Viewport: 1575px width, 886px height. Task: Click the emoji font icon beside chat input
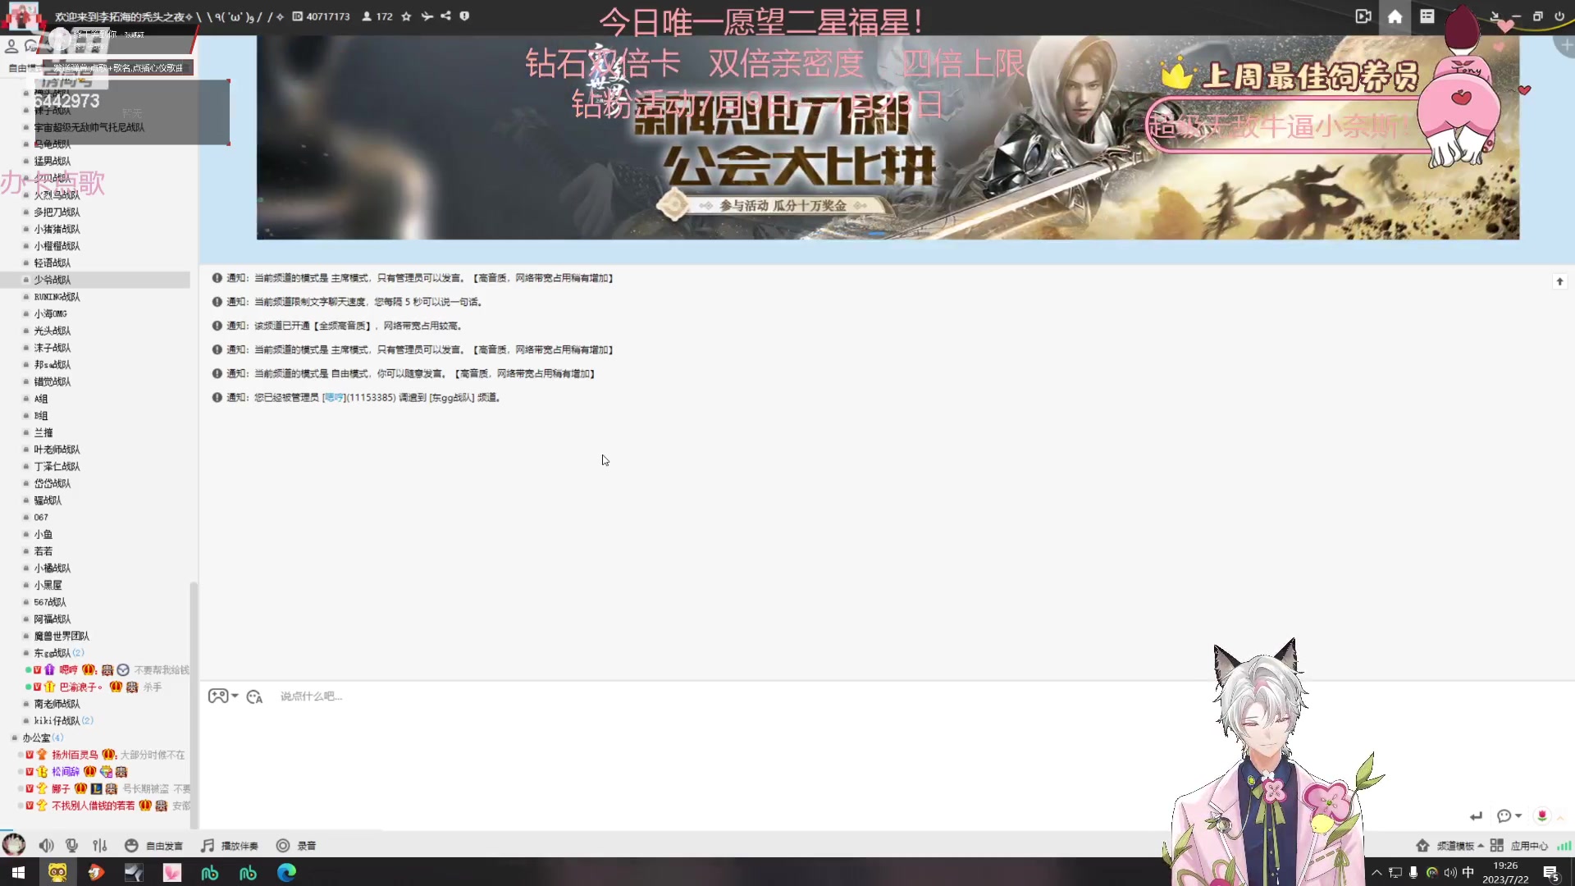(254, 696)
